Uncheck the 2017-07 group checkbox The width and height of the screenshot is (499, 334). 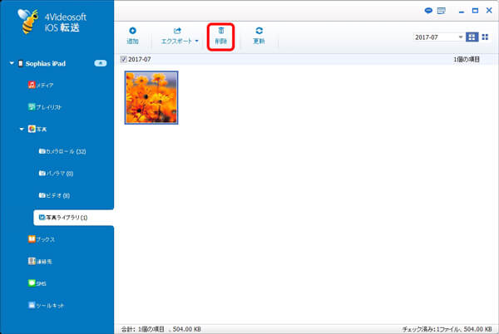pyautogui.click(x=124, y=60)
